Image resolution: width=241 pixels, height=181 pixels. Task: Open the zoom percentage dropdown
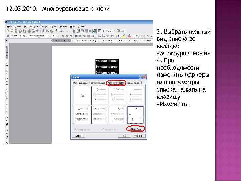tap(111, 31)
